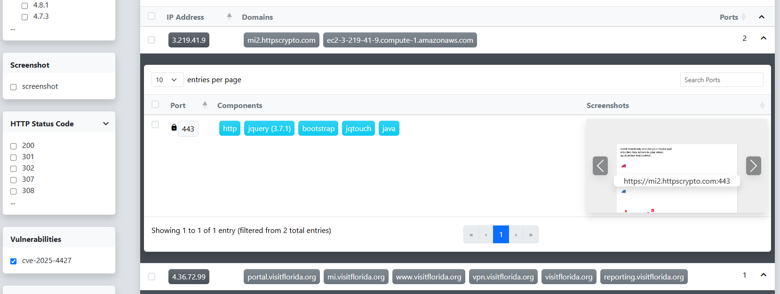This screenshot has width=780, height=294.
Task: Sort the Screenshots column arrow
Action: (x=762, y=105)
